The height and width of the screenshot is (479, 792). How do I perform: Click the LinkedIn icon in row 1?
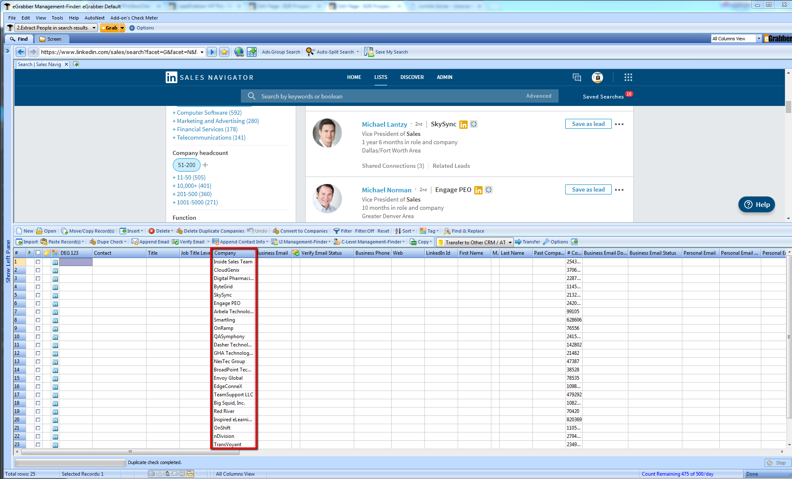click(55, 262)
